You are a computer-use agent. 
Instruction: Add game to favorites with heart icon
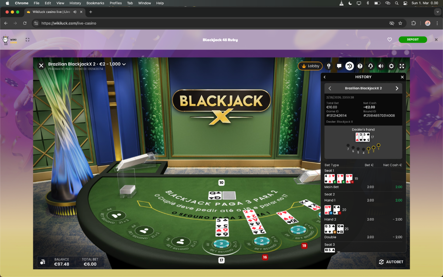point(389,40)
